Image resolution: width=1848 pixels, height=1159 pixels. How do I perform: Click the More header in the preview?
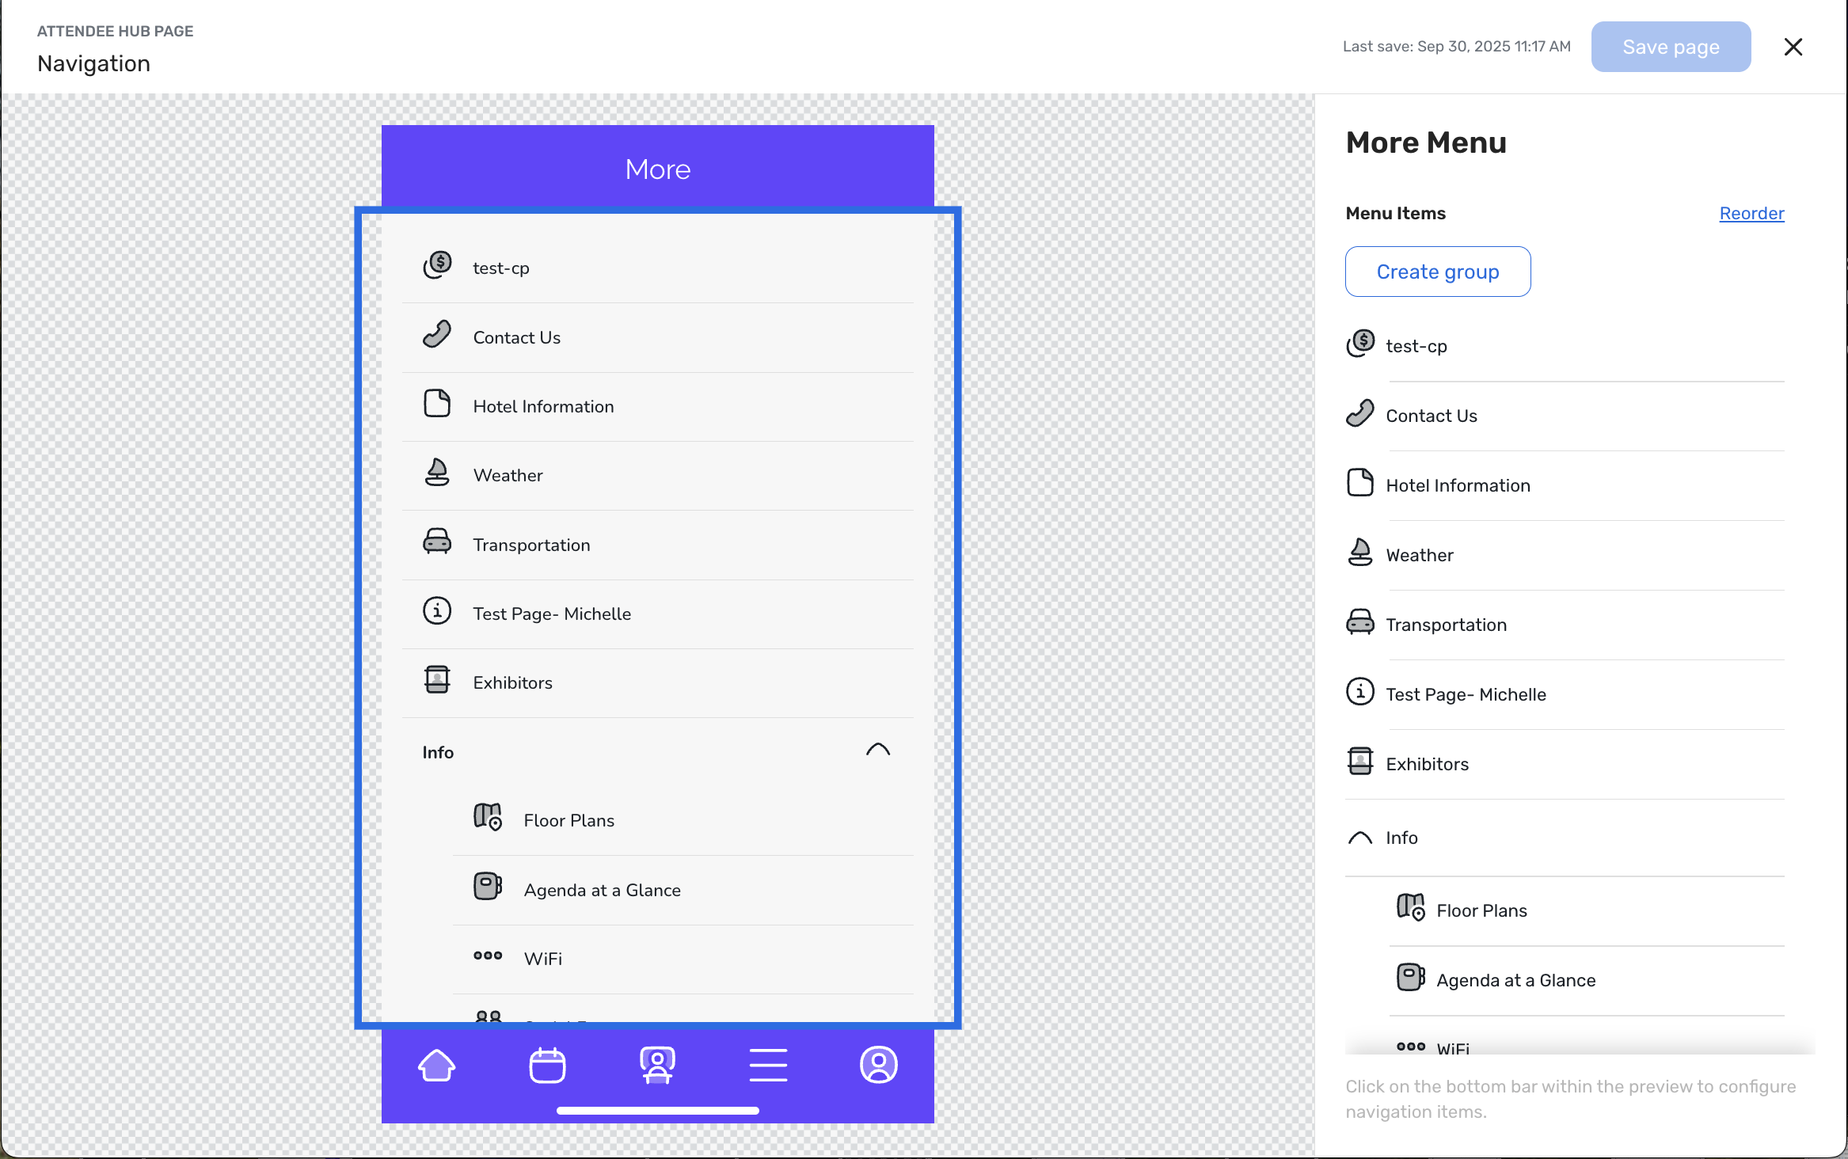[657, 169]
